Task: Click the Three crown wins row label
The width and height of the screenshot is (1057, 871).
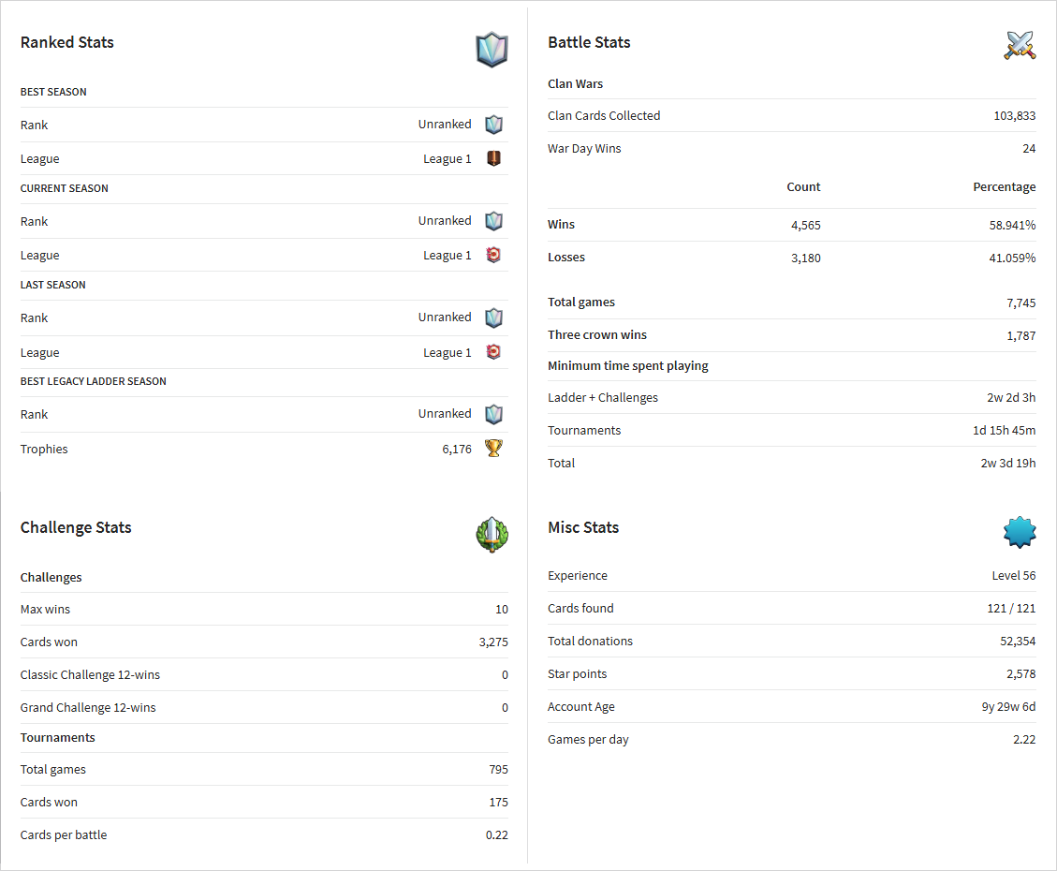Action: [x=596, y=334]
